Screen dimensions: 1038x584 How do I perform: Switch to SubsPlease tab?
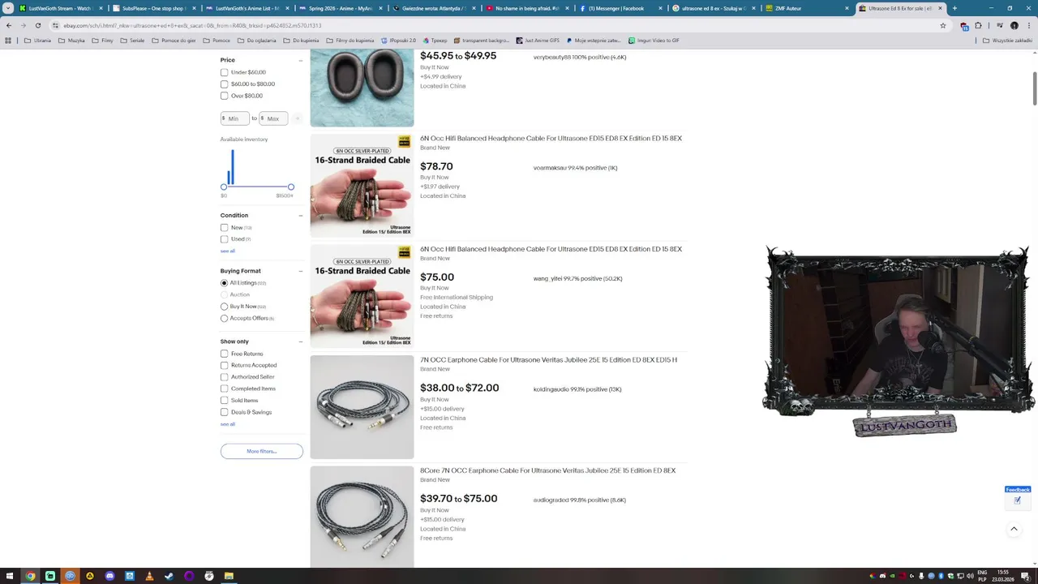(152, 8)
